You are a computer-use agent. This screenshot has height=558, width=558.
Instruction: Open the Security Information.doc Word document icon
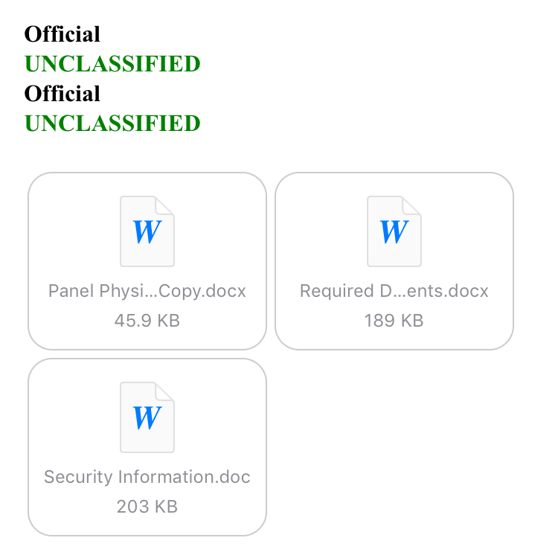tap(147, 417)
